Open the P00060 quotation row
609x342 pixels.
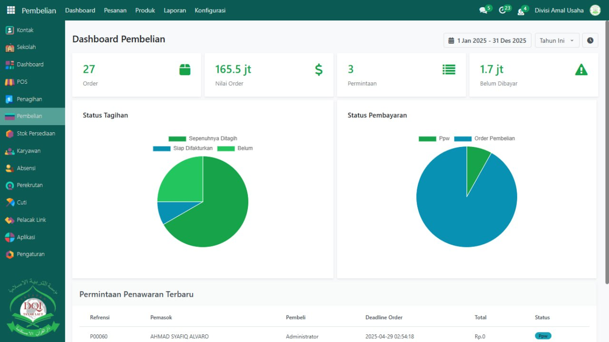(x=98, y=336)
